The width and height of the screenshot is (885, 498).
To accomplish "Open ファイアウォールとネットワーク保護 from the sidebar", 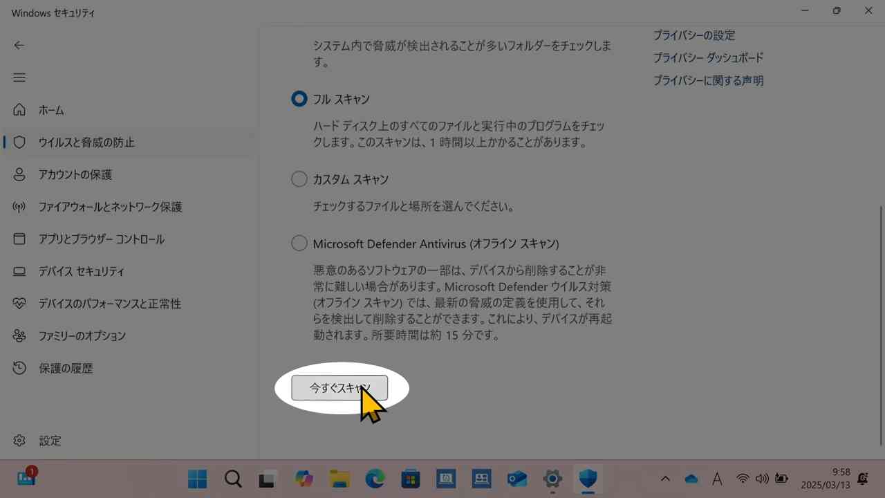I will (111, 207).
